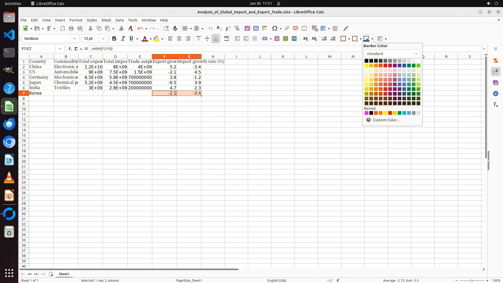Toggle Bold formatting

[x=114, y=39]
